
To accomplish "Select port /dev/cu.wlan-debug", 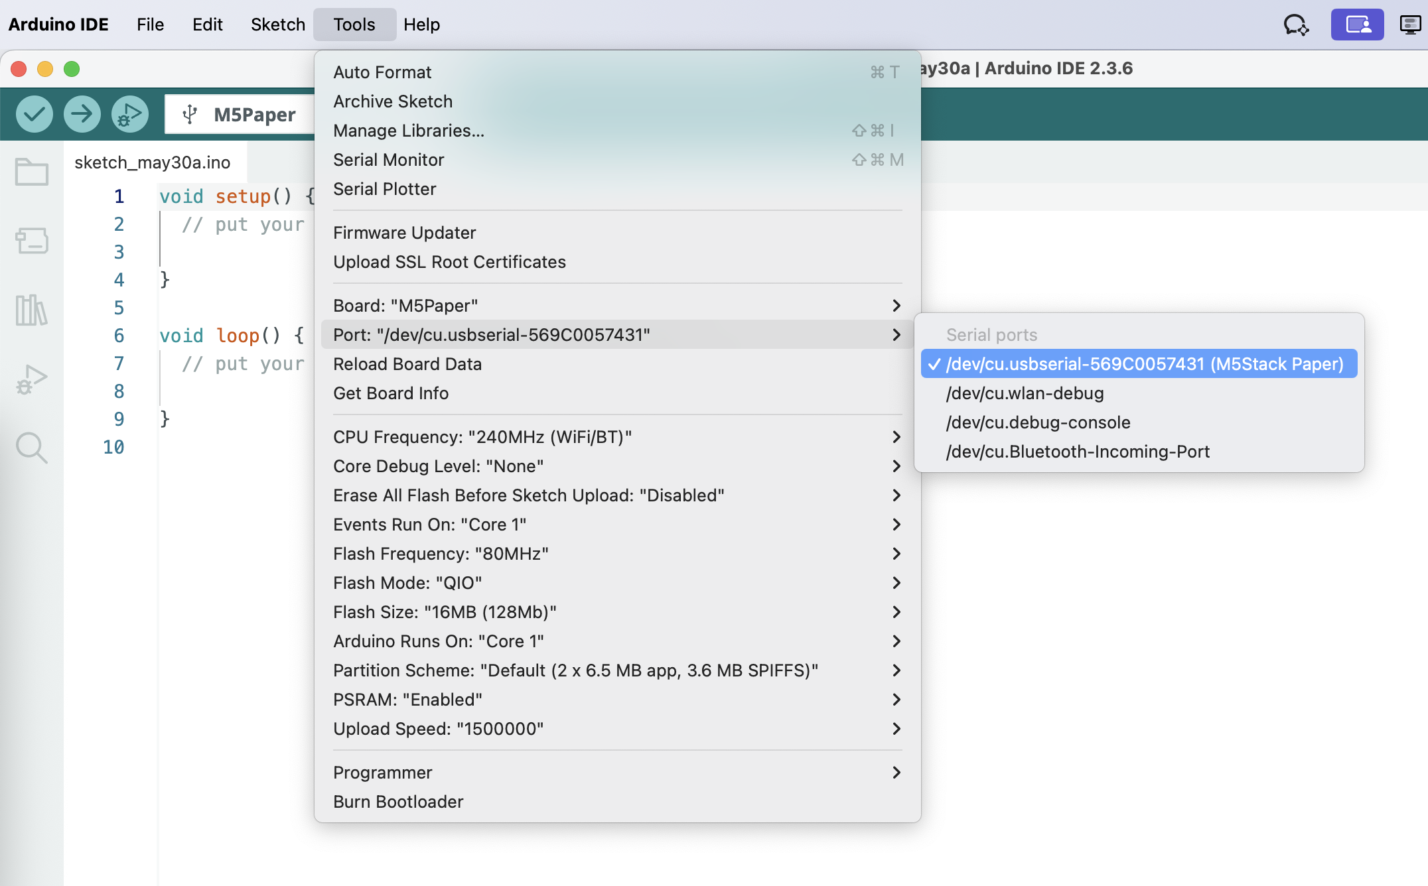I will tap(1139, 393).
